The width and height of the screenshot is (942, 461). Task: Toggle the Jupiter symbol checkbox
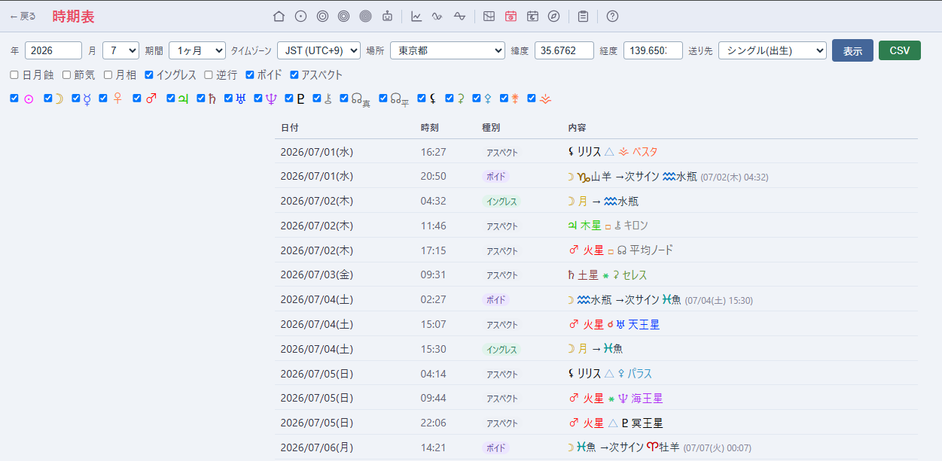pos(171,98)
